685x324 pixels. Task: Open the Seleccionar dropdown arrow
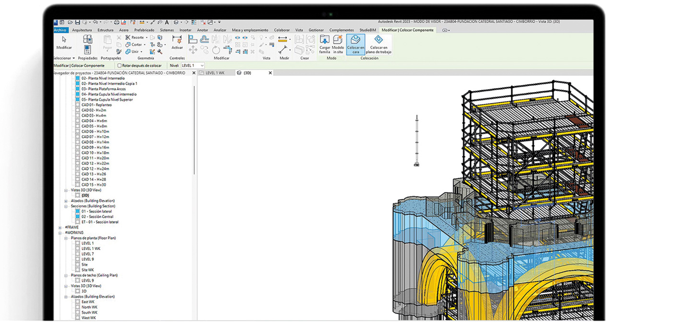point(73,58)
